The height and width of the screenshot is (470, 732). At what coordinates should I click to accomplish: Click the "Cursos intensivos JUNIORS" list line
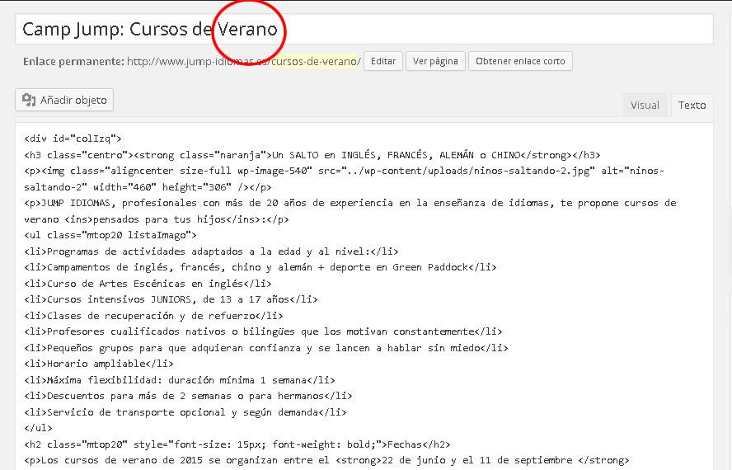(x=171, y=299)
